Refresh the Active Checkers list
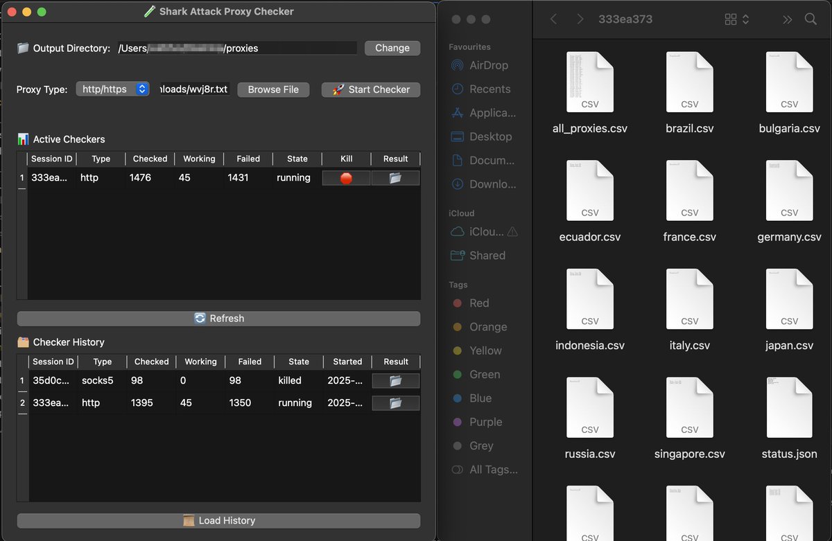This screenshot has width=832, height=541. pos(218,318)
